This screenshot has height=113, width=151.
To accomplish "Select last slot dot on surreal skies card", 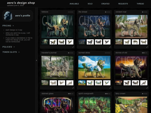I will [x=110, y=53].
